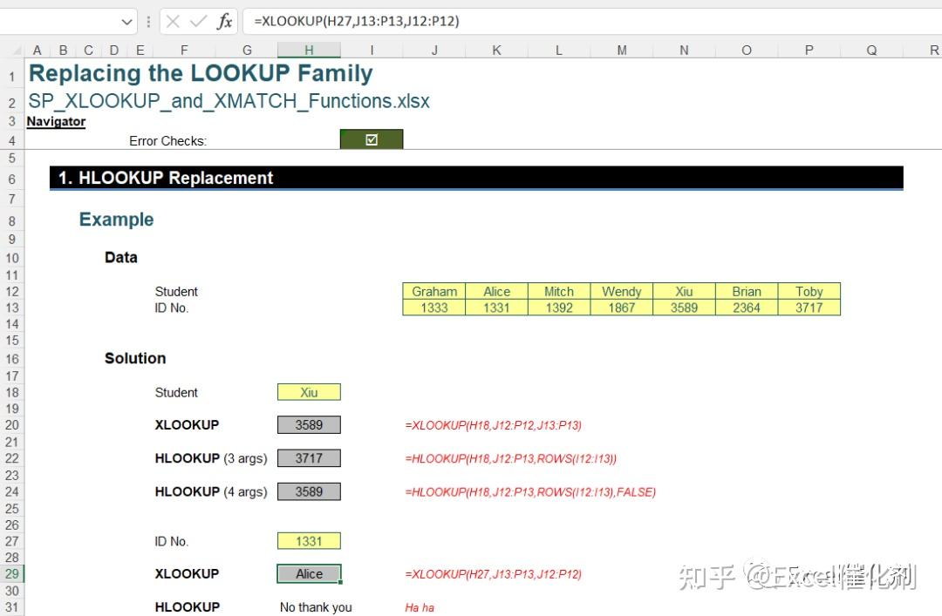Open the Name Box dropdown
942x616 pixels.
(x=126, y=21)
